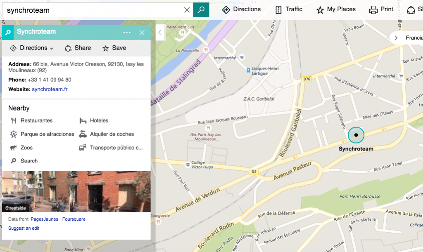Open the Foursquare data source link

[x=74, y=219]
